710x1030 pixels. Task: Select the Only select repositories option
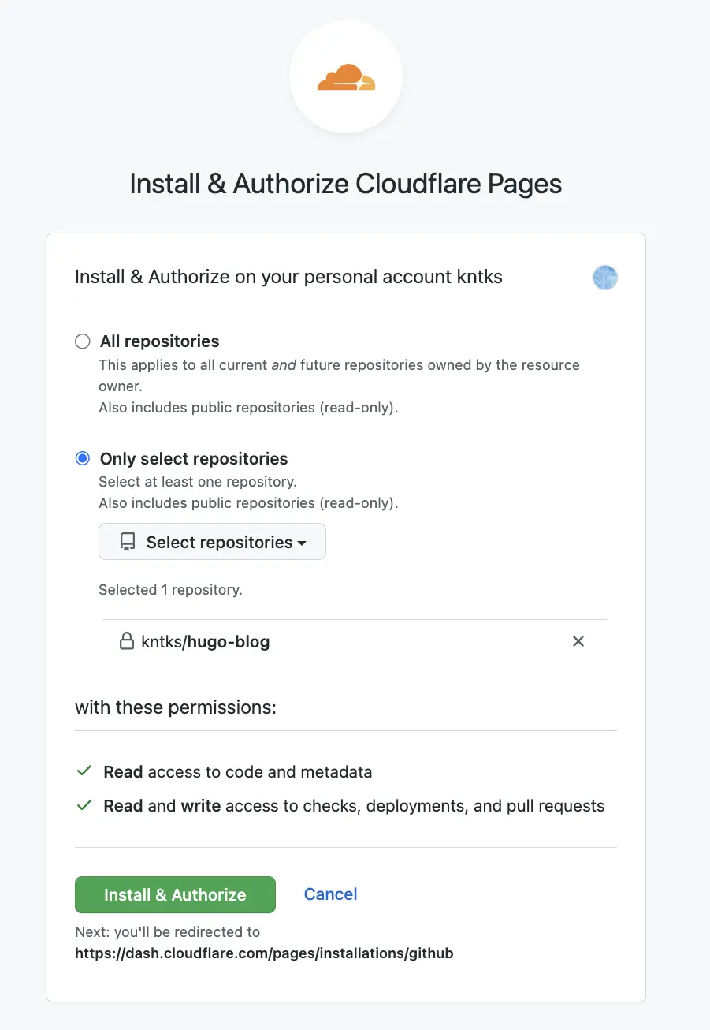coord(83,458)
